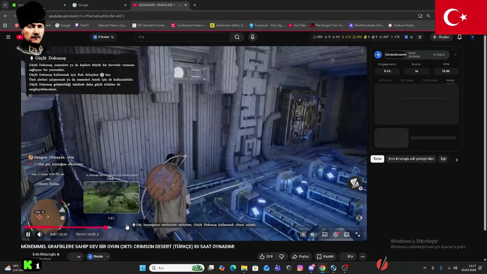The image size is (487, 274).
Task: Collapse the vidIQ panel chevron
Action: [455, 54]
